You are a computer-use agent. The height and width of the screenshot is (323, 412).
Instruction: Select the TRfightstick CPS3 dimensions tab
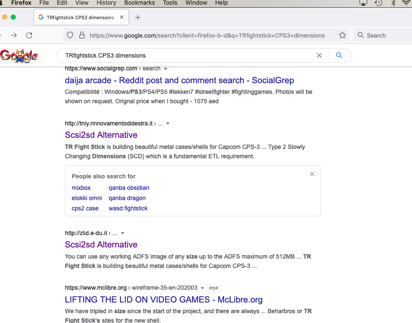[81, 17]
